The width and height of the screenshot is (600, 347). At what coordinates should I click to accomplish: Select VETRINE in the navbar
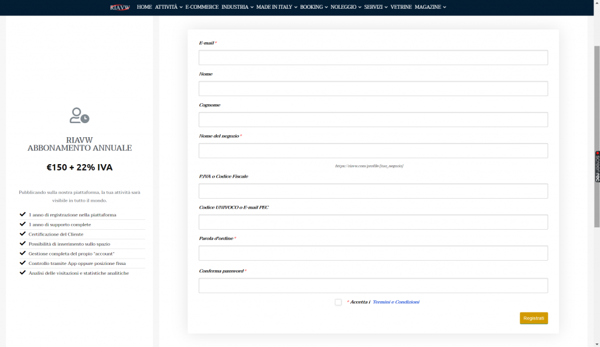point(401,7)
